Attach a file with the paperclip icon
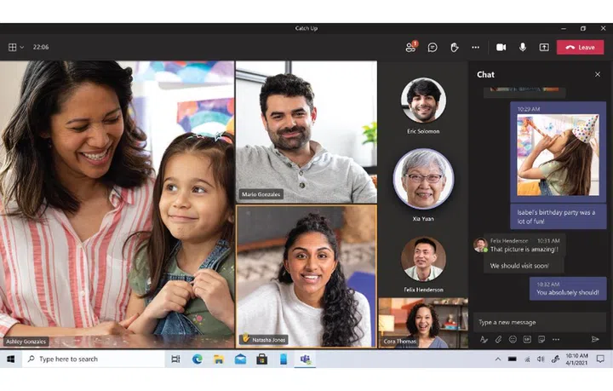The height and width of the screenshot is (391, 613). pyautogui.click(x=498, y=339)
